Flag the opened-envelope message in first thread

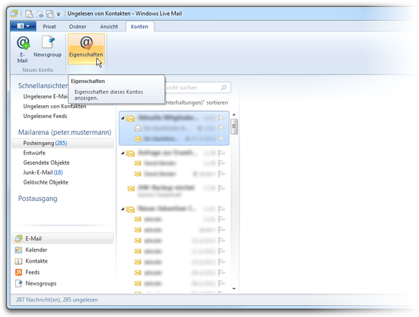221,128
